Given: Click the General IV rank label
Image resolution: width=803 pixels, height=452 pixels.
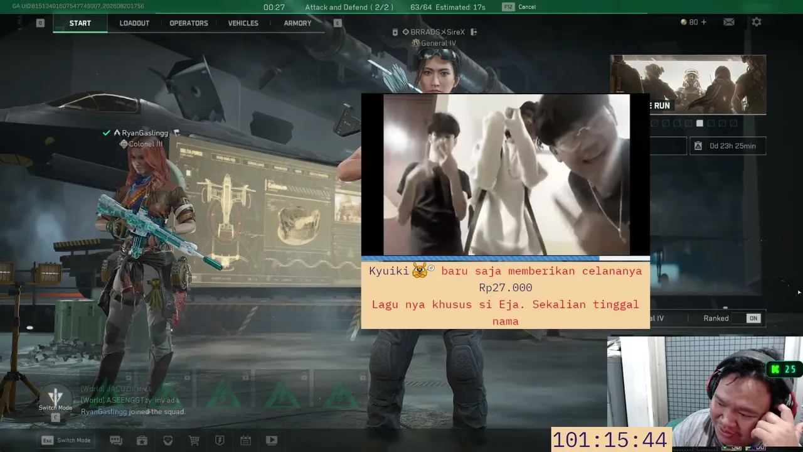Looking at the screenshot, I should coord(439,43).
